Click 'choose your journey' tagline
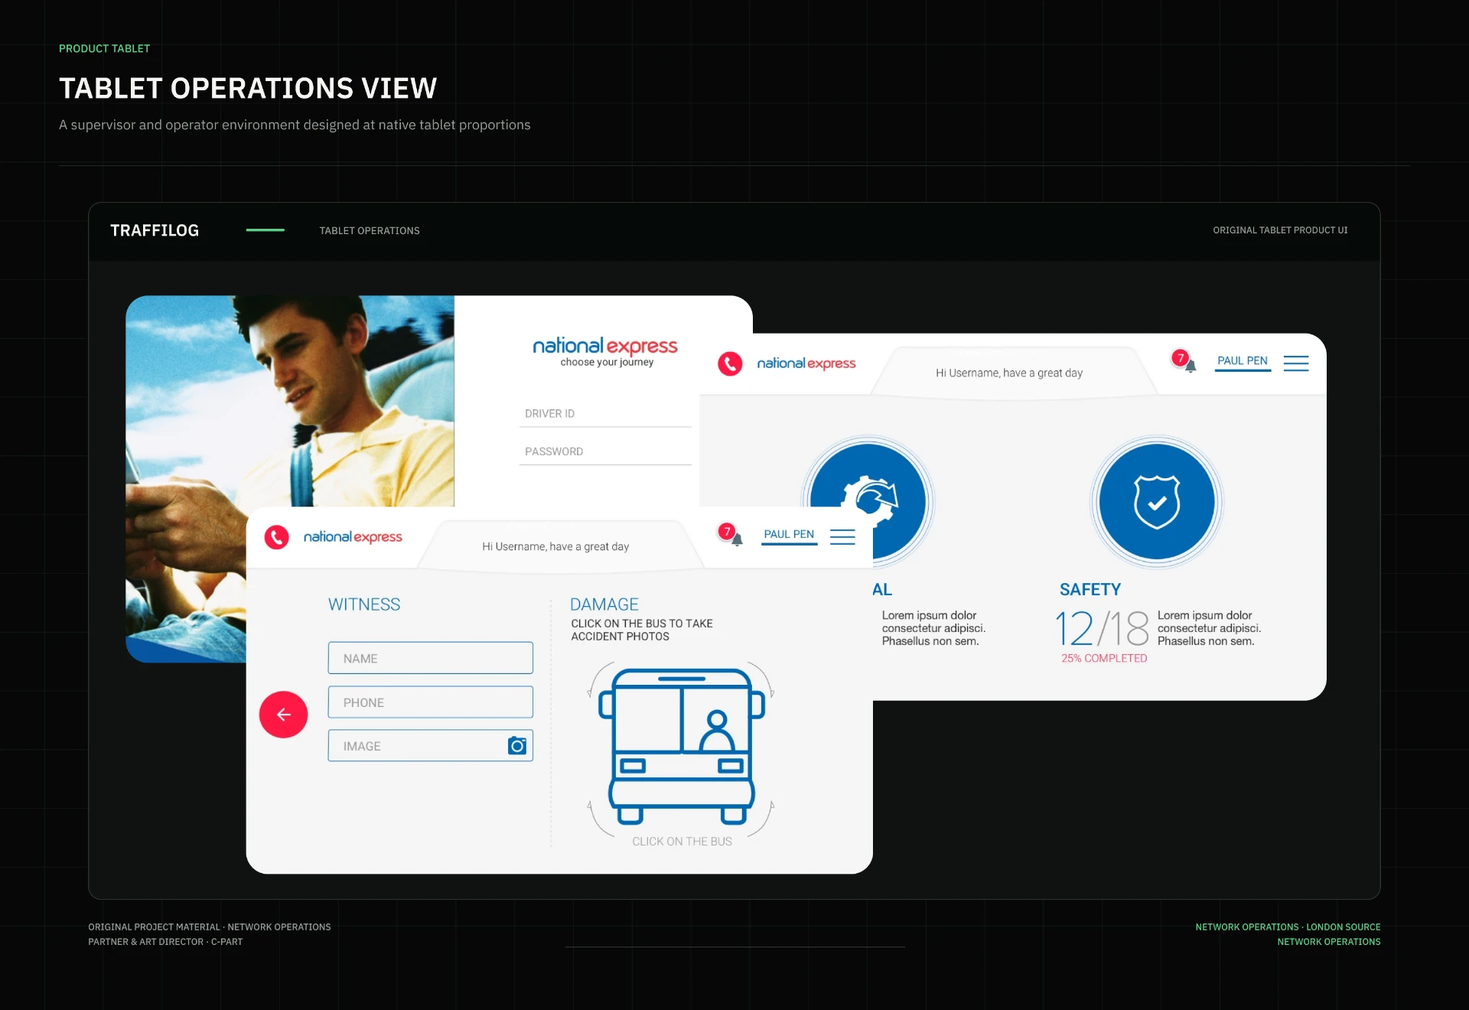The width and height of the screenshot is (1469, 1010). [x=607, y=363]
